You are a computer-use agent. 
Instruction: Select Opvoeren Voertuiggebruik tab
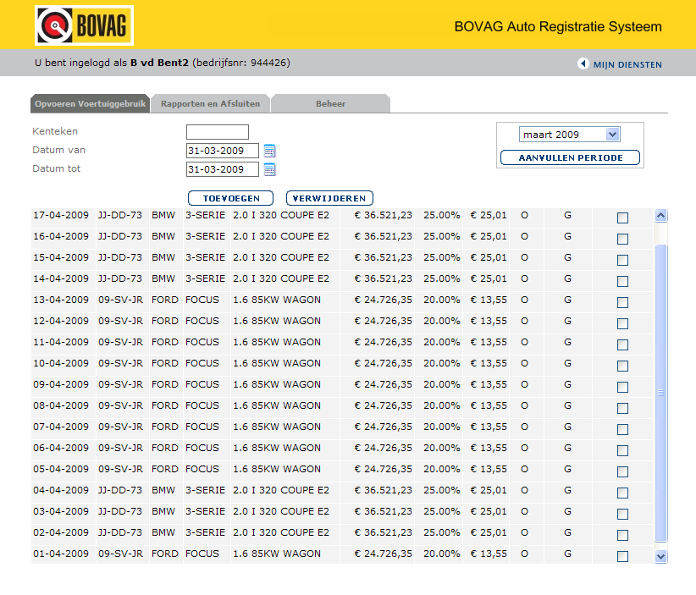coord(90,104)
